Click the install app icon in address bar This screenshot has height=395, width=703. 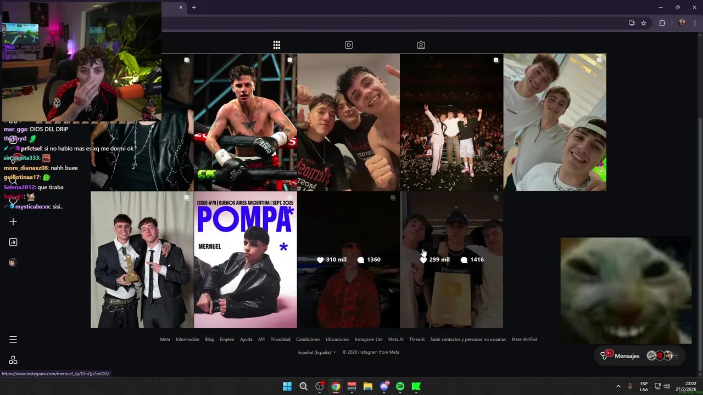click(632, 23)
